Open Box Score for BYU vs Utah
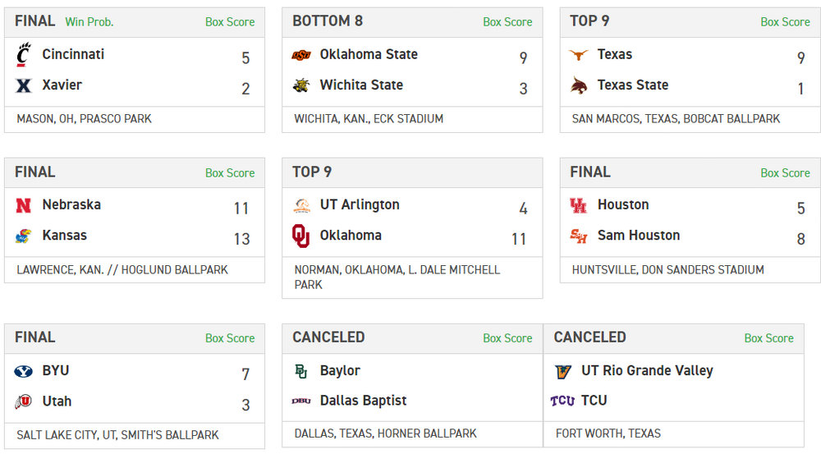Viewport: 821px width, 454px height. coord(230,338)
